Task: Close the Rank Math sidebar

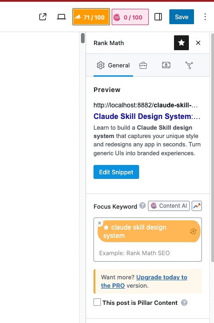Action: 198,43
